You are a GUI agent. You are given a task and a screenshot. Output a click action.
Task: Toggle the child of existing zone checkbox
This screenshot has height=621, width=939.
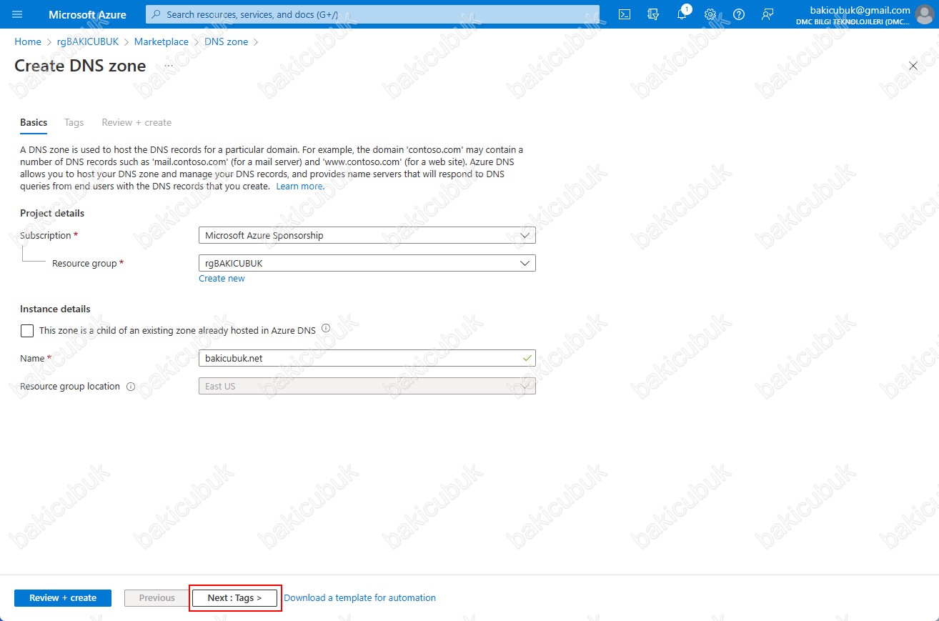[x=27, y=330]
